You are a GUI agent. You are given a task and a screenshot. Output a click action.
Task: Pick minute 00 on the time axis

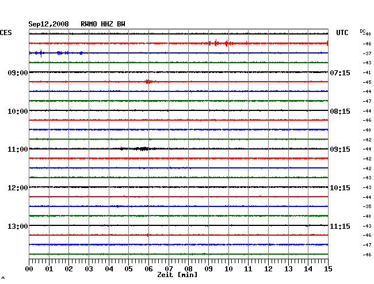[x=29, y=268]
